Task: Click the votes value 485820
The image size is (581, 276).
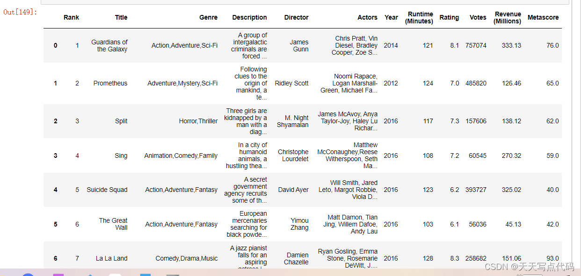Action: click(476, 84)
